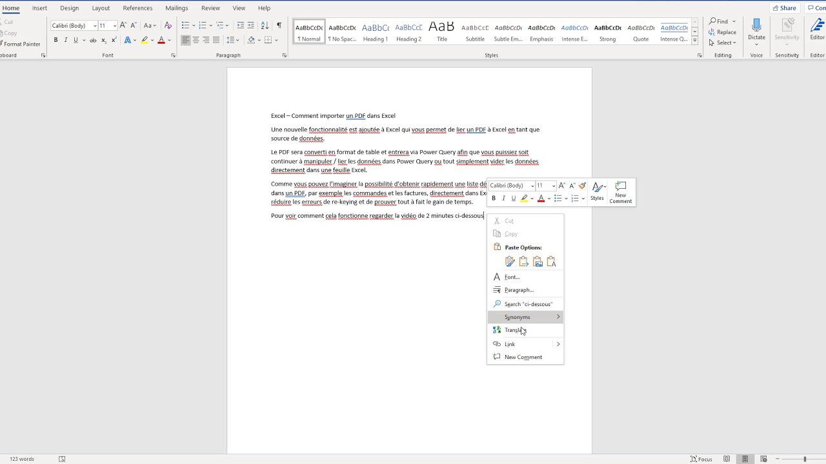Choose Merge Formatting paste option
826x464 pixels.
(523, 262)
